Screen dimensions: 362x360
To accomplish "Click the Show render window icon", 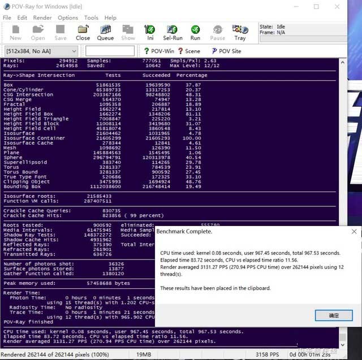I will pyautogui.click(x=128, y=33).
